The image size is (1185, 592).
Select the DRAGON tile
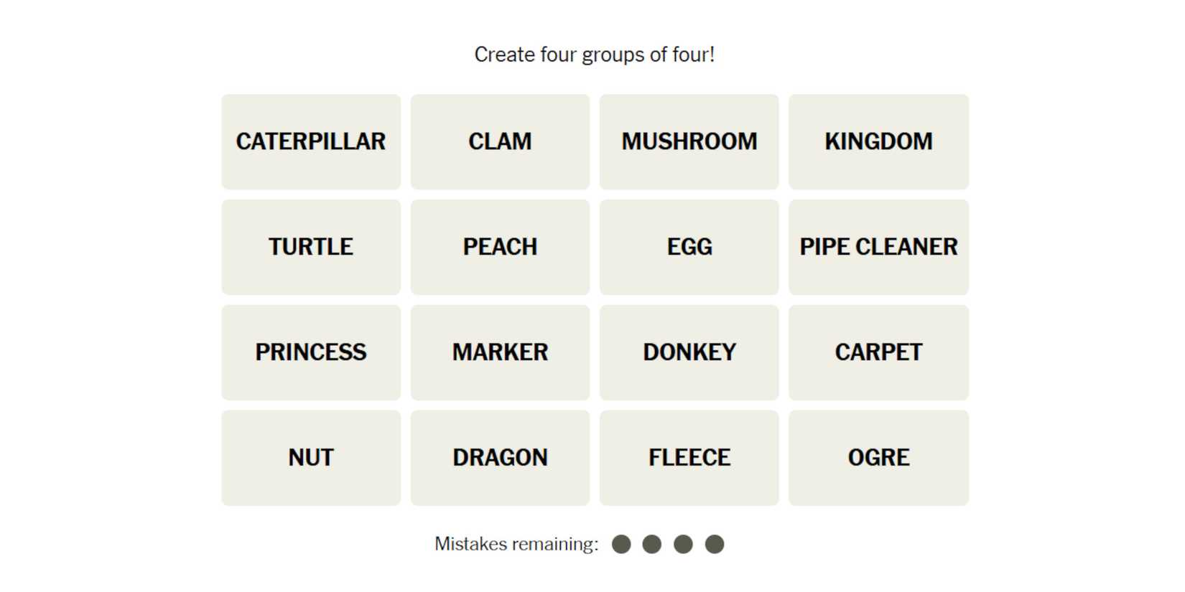pyautogui.click(x=500, y=458)
